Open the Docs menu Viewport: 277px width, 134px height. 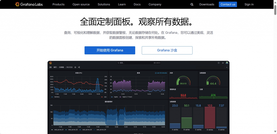pyautogui.click(x=137, y=4)
